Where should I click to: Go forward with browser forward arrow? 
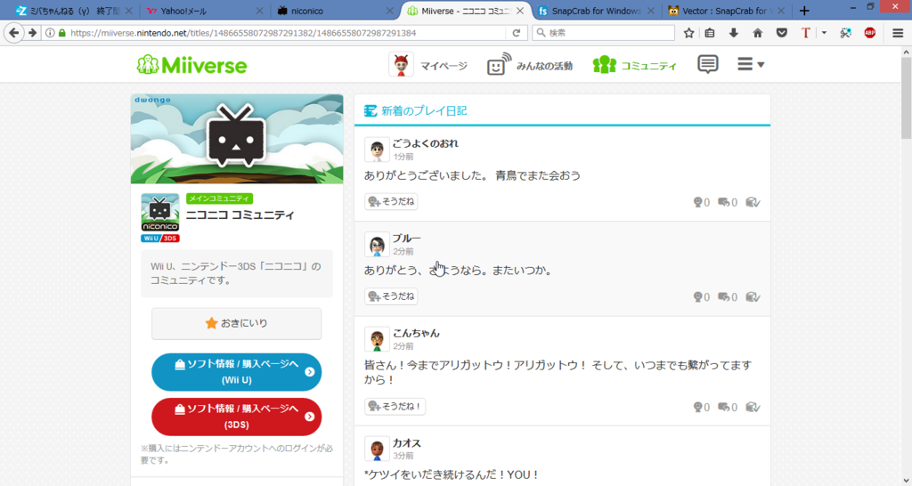point(33,33)
